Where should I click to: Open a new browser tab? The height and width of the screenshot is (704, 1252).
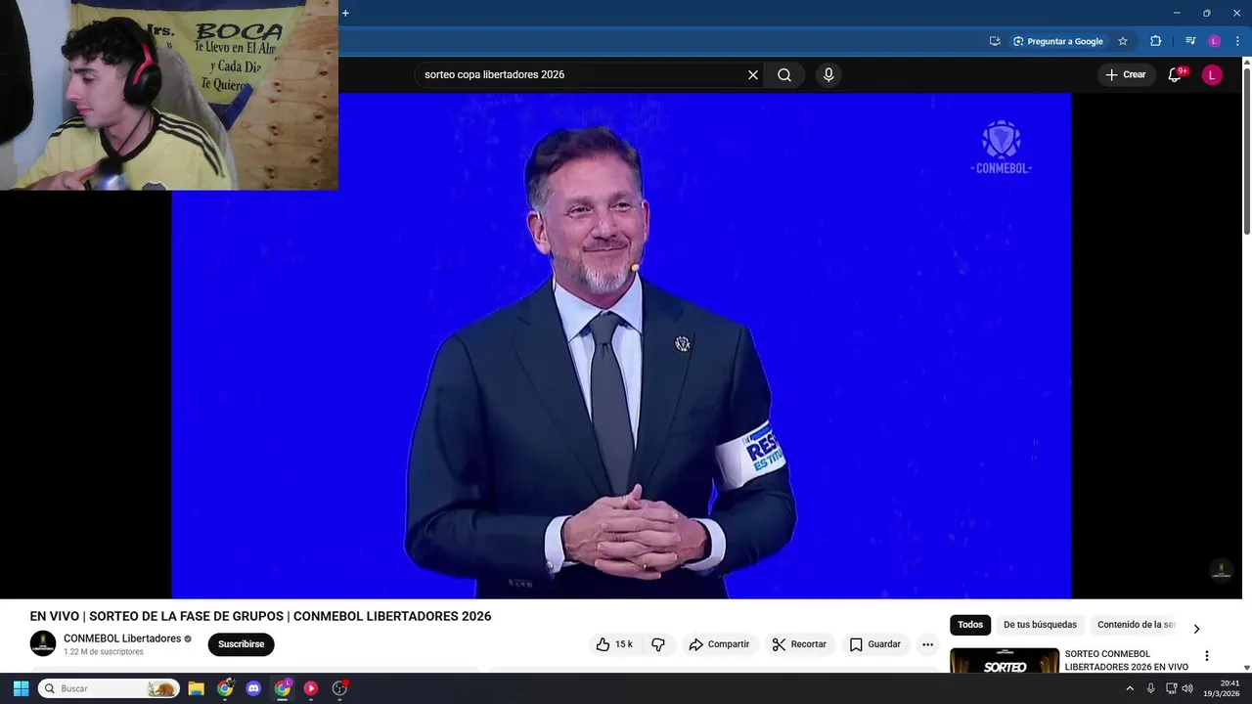(x=345, y=13)
